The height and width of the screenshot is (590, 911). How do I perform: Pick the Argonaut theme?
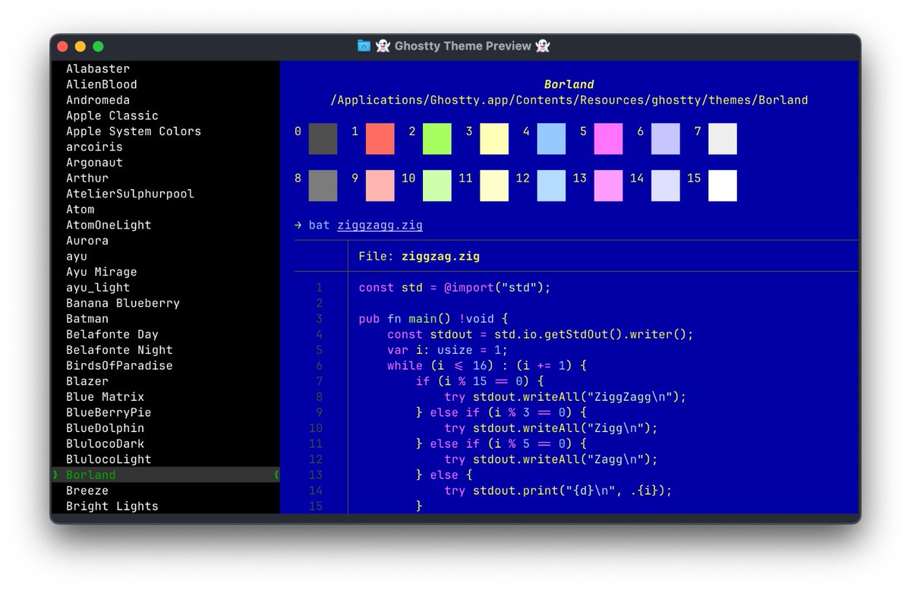pos(94,162)
